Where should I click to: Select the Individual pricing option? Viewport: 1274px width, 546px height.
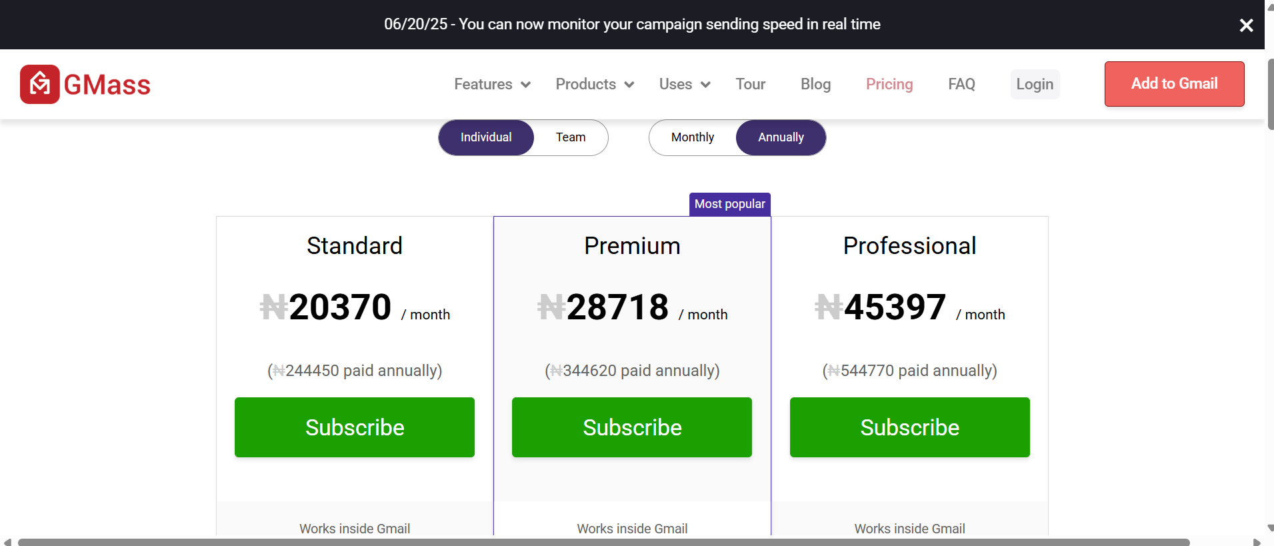click(486, 137)
